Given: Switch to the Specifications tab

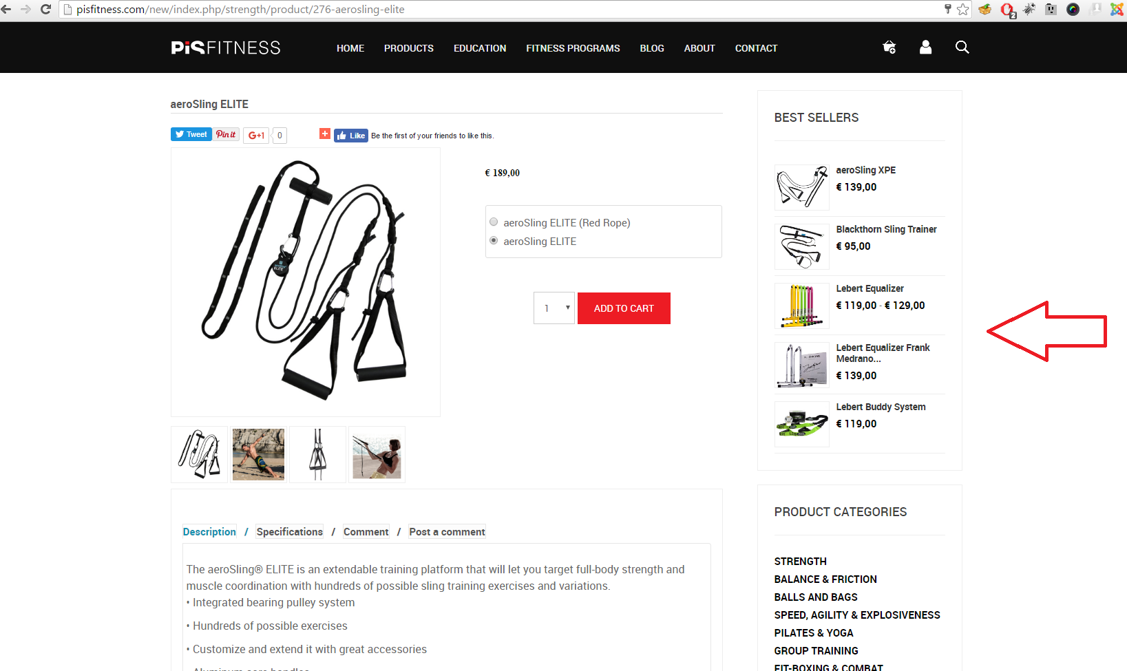Looking at the screenshot, I should point(290,531).
